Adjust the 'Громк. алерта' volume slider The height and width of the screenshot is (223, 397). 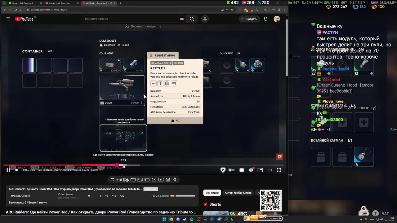pos(183,196)
